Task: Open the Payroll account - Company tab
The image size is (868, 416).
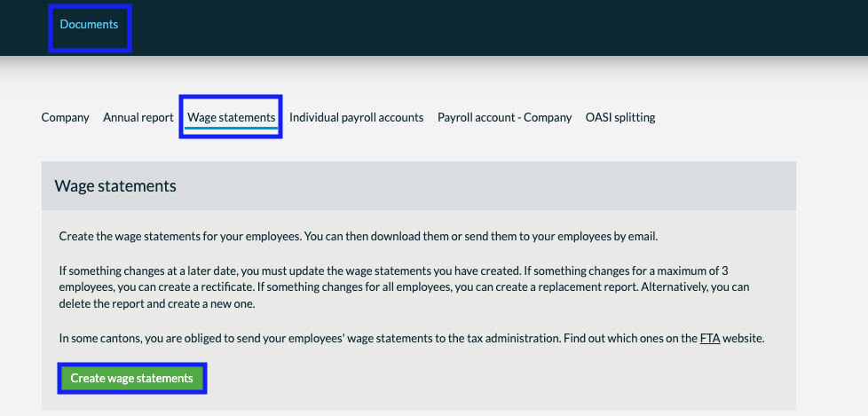Action: click(505, 117)
